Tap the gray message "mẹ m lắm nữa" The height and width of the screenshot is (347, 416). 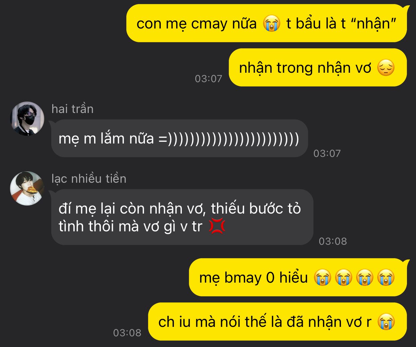click(x=179, y=138)
